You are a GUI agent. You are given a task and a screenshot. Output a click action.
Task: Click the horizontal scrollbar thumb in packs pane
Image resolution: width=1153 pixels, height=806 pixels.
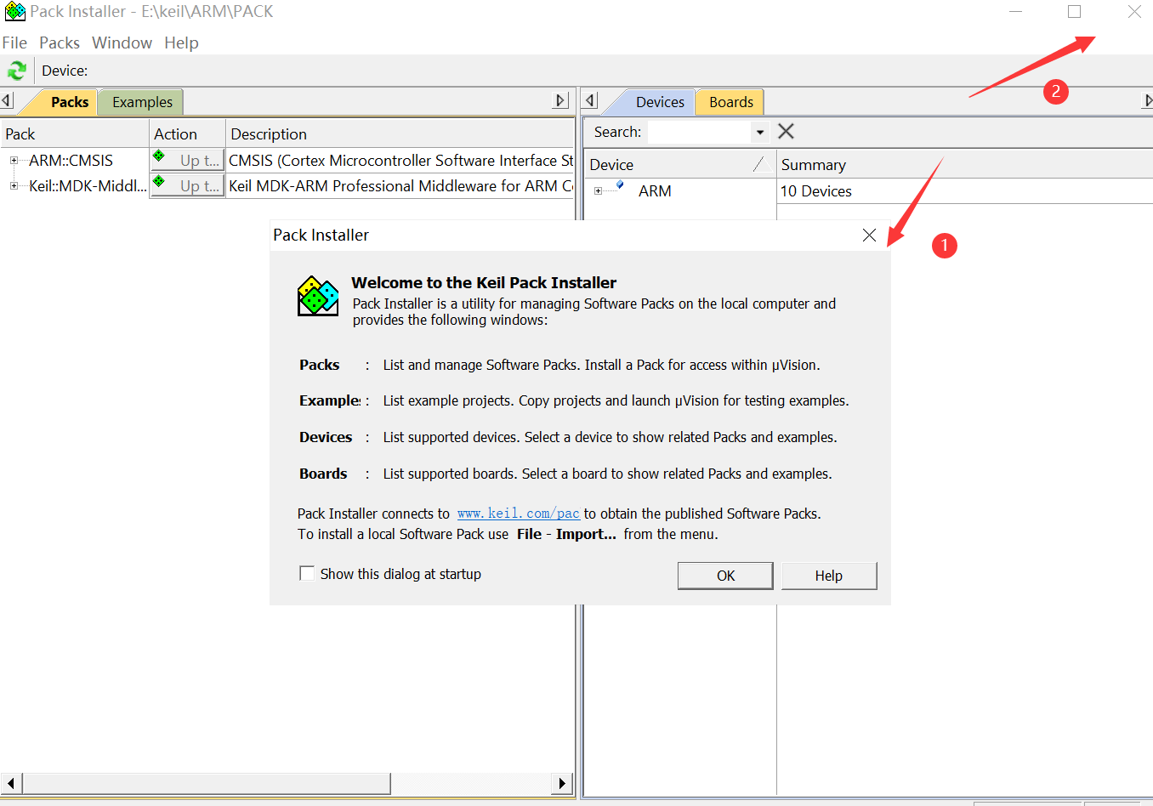click(x=206, y=783)
